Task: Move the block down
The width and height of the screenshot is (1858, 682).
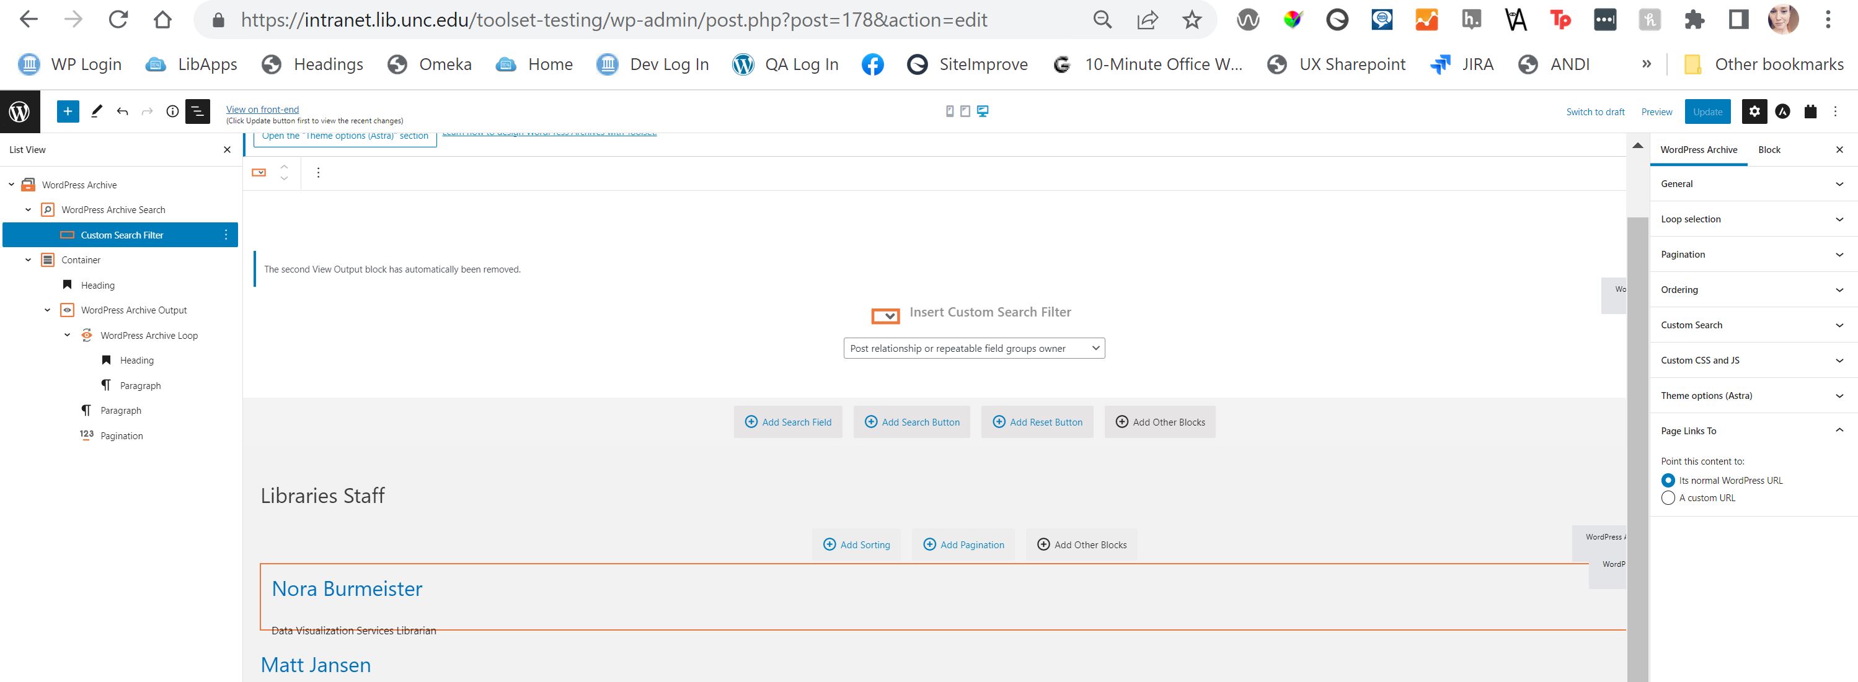Action: 284,178
